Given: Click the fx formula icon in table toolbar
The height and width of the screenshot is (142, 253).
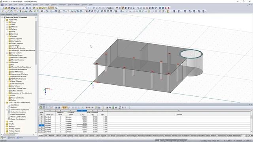Looking at the screenshot, I should (x=123, y=108).
